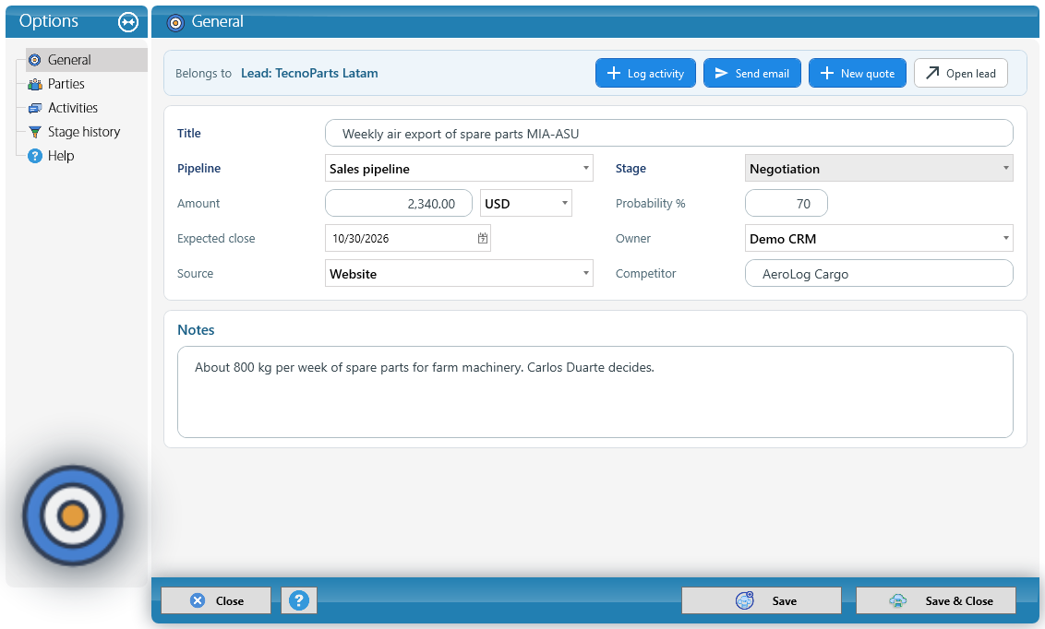The height and width of the screenshot is (629, 1045).
Task: Click the Save button
Action: 761,600
